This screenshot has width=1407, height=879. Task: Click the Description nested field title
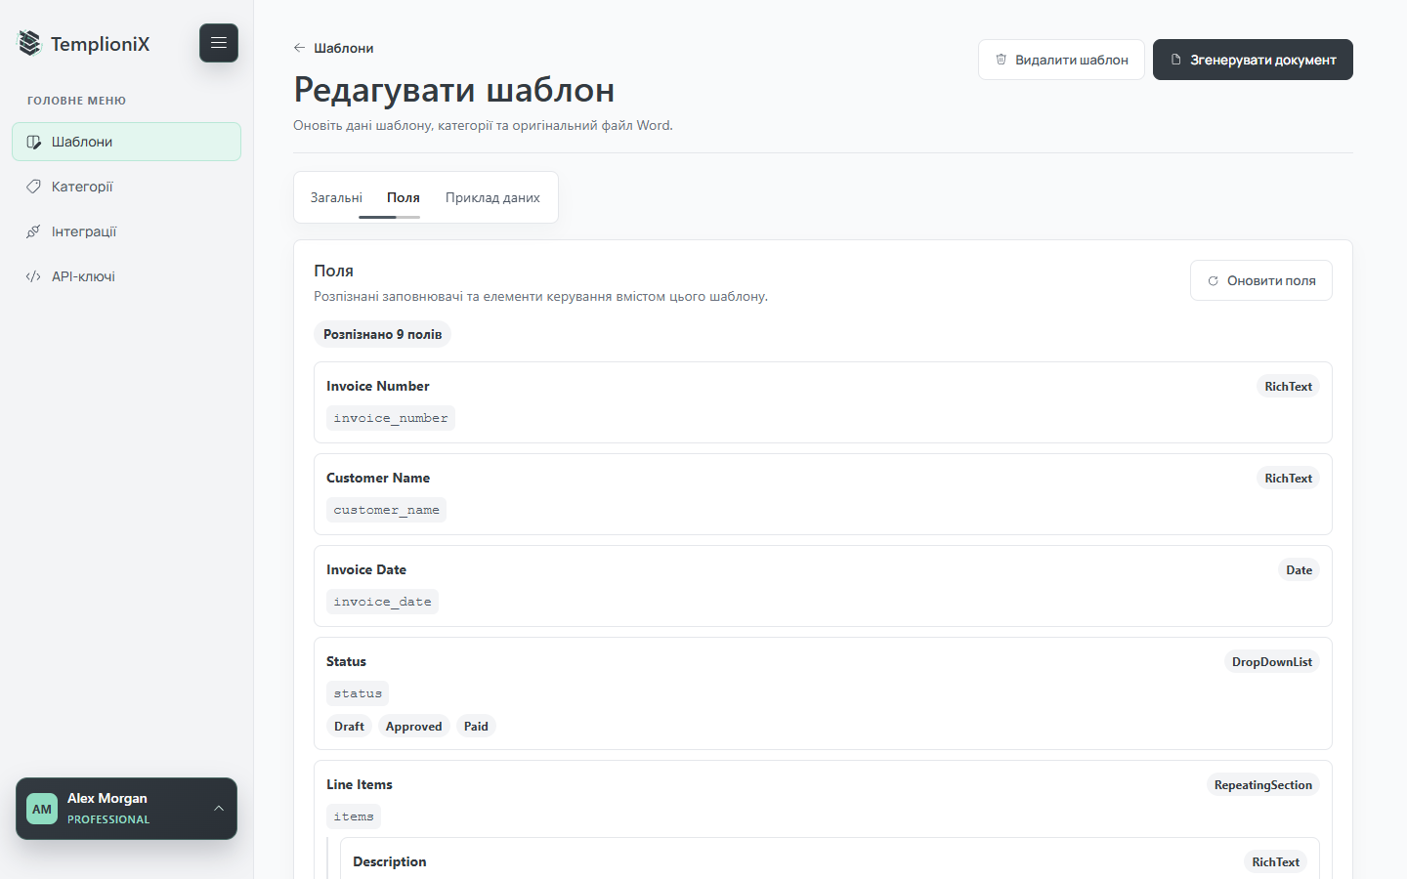(x=390, y=861)
